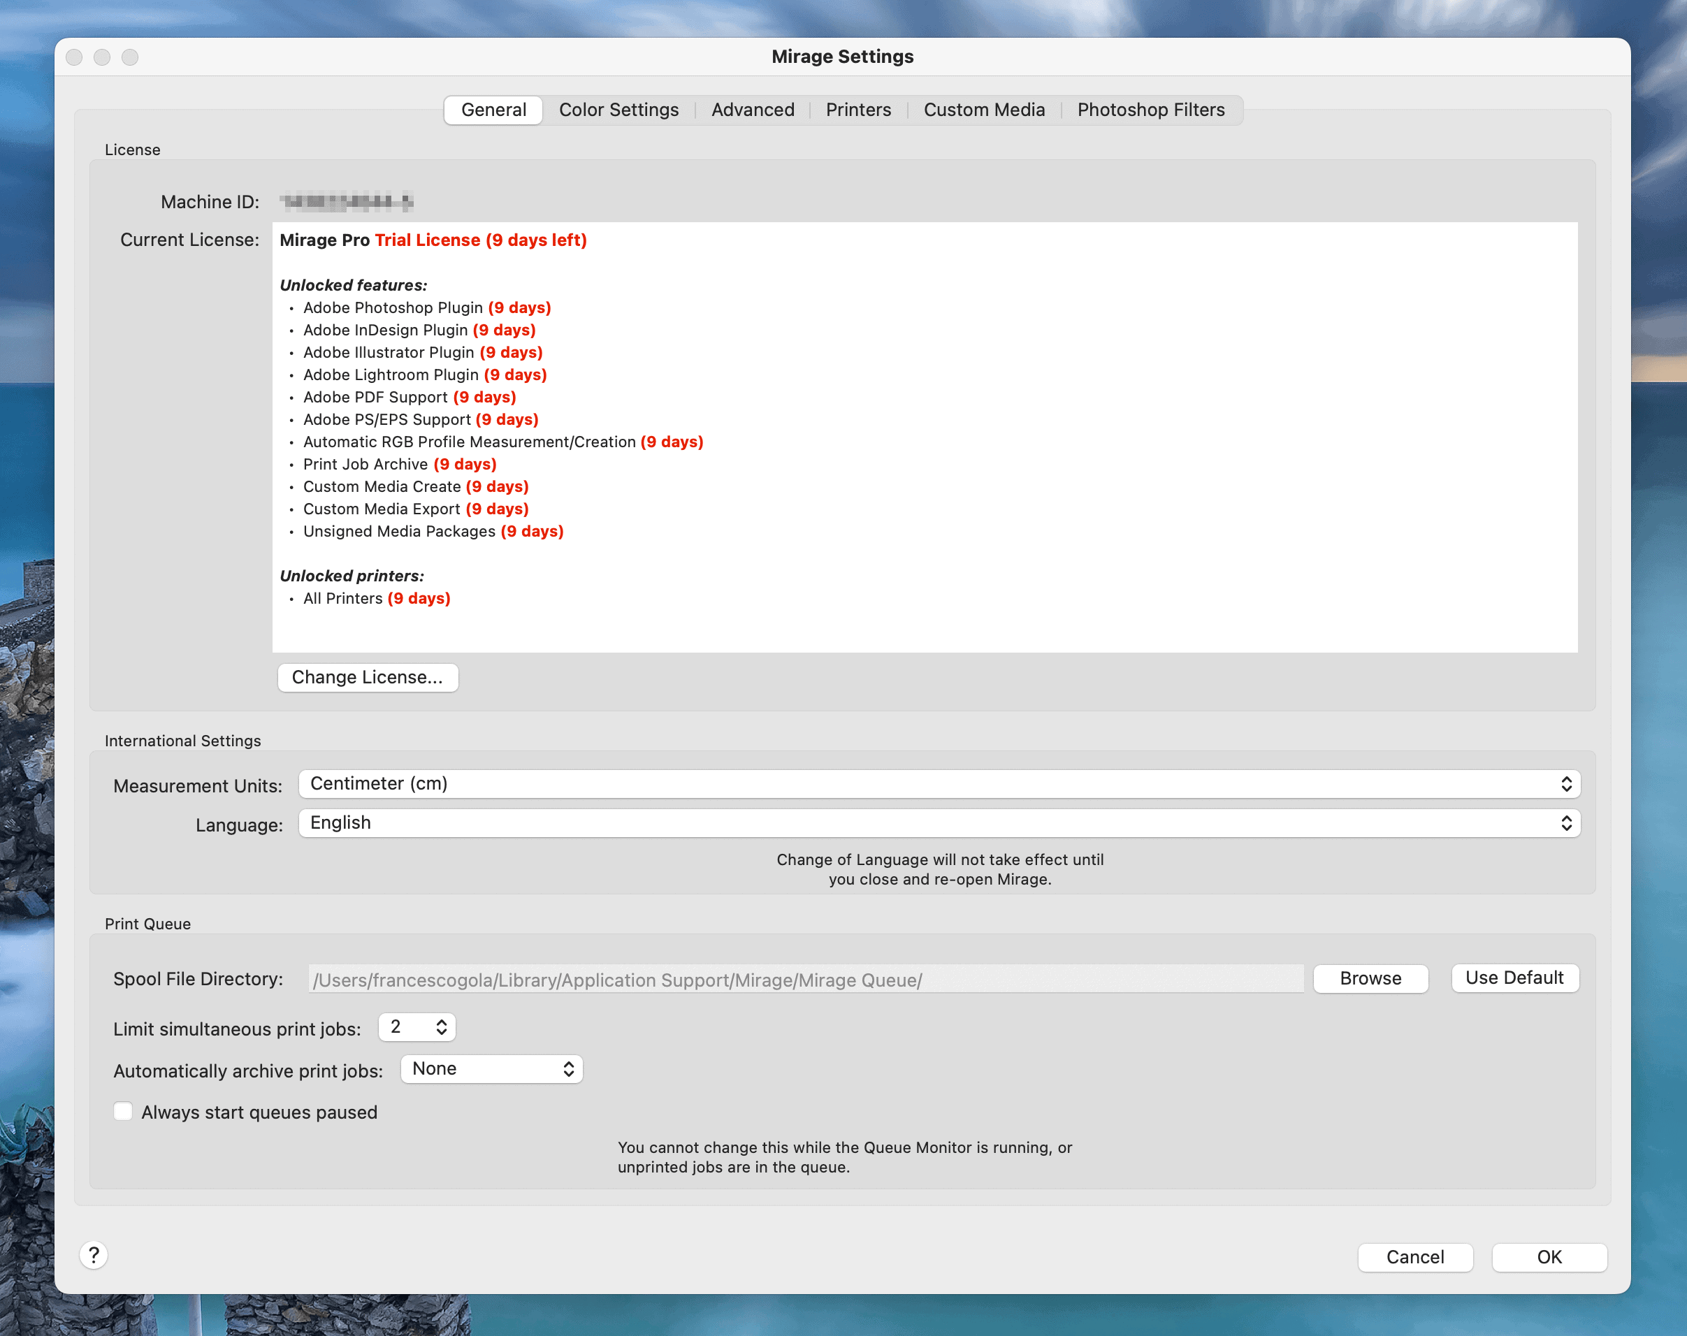Viewport: 1687px width, 1336px height.
Task: Switch to the General tab
Action: (x=493, y=110)
